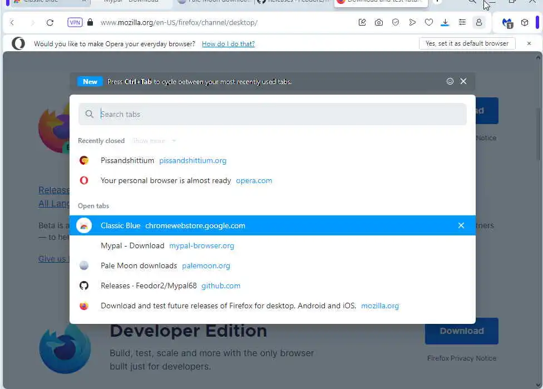Click Developer Edition Firefox logo
Image resolution: width=543 pixels, height=389 pixels.
click(x=65, y=349)
